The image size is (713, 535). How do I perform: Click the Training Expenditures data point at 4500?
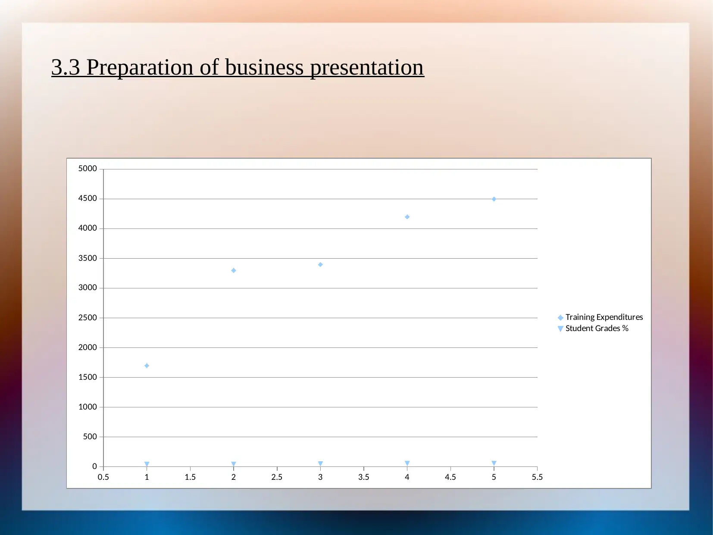click(494, 199)
